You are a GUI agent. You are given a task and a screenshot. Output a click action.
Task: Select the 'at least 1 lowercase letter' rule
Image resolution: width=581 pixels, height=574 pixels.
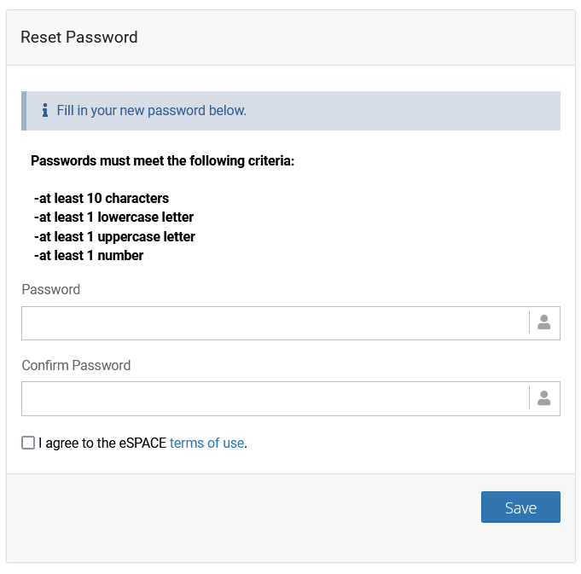point(113,217)
